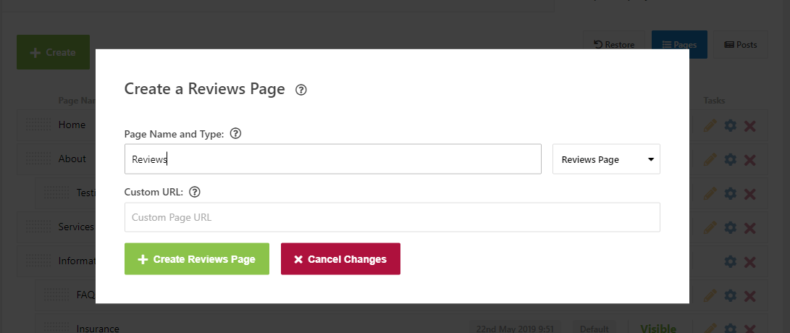Switch to the Posts tab

coord(741,45)
